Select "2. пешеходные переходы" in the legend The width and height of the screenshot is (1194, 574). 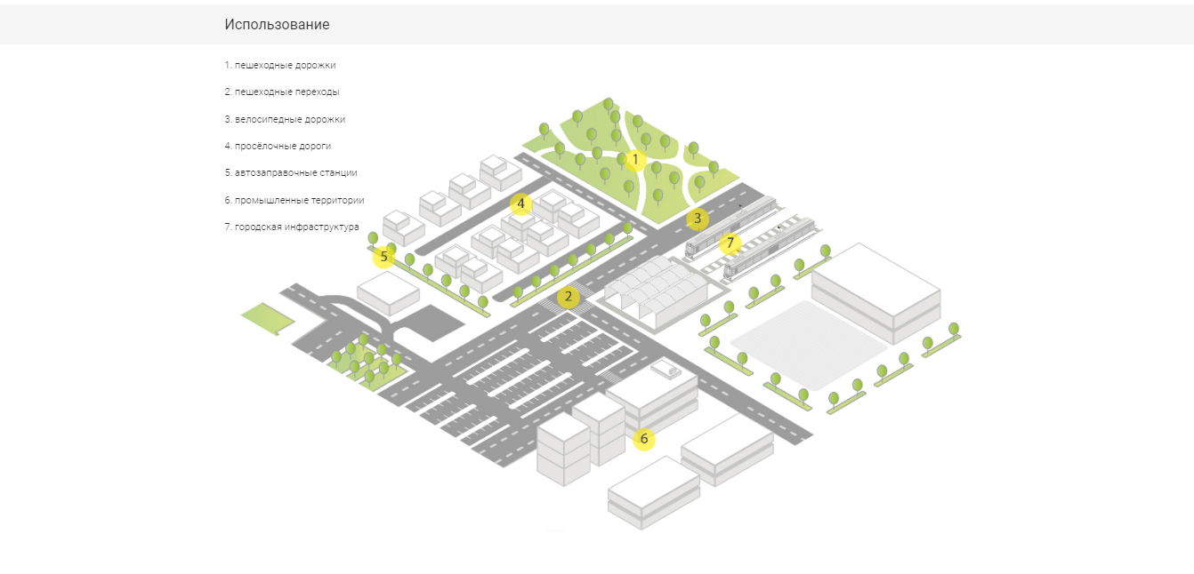tap(282, 92)
